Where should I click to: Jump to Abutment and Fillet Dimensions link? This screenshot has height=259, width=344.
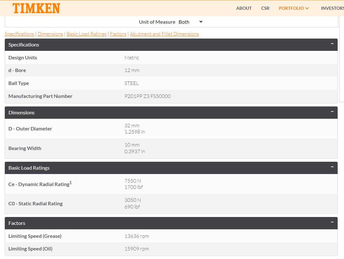[164, 34]
